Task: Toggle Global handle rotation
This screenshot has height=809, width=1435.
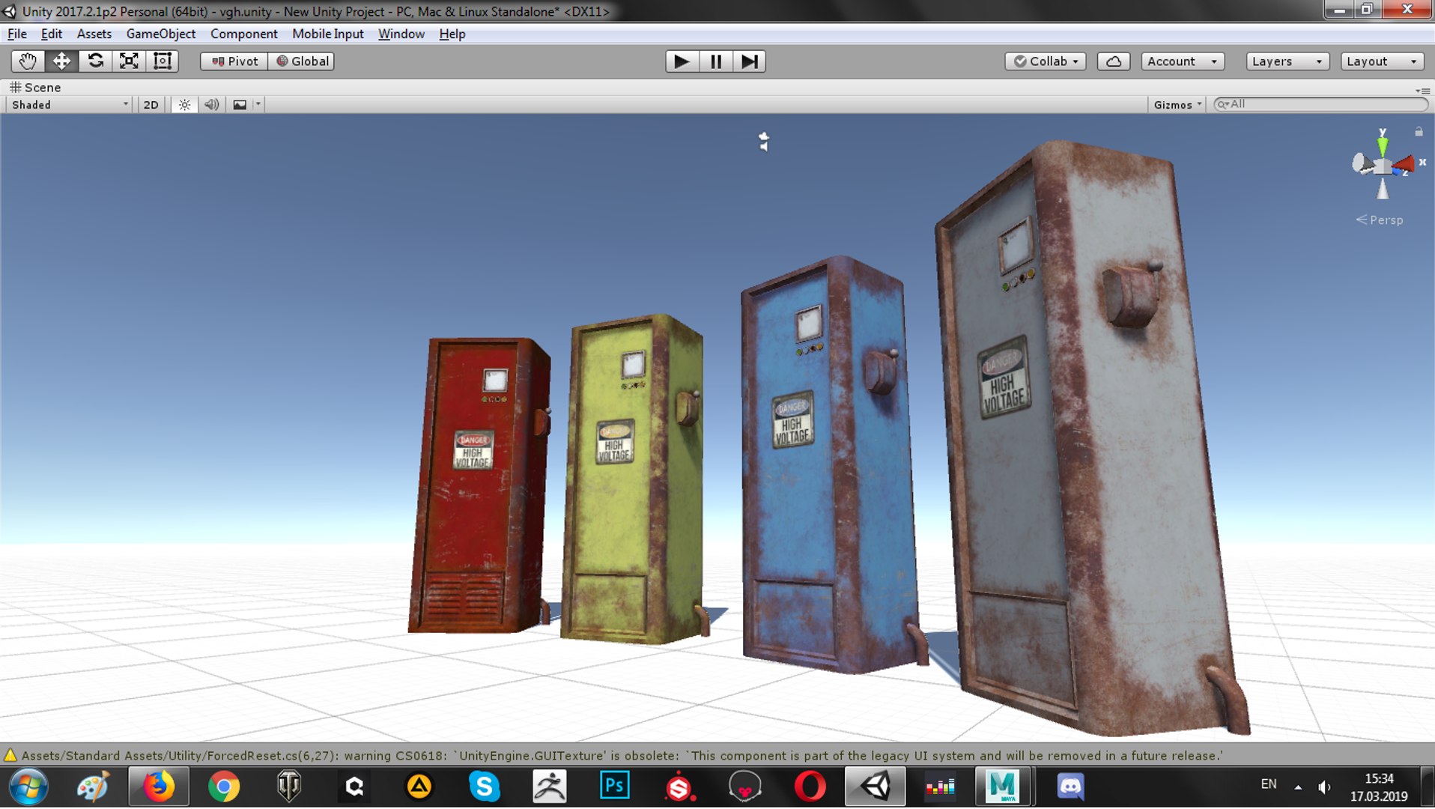Action: (302, 61)
